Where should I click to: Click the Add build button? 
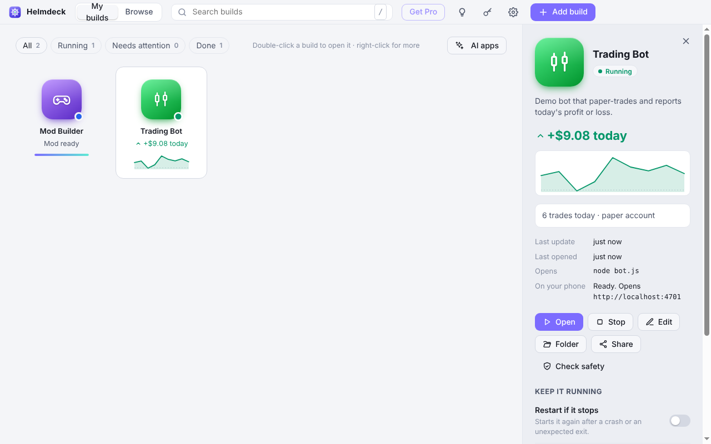pos(563,12)
